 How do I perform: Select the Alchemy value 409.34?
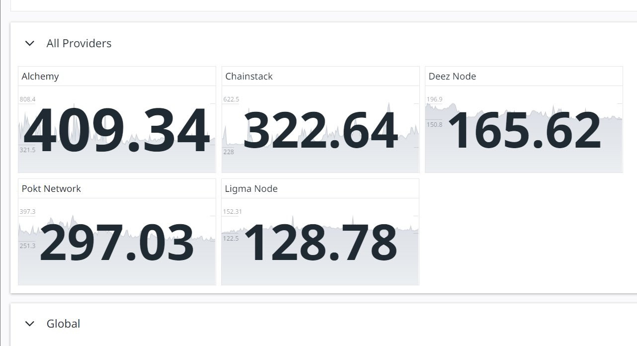pyautogui.click(x=117, y=130)
